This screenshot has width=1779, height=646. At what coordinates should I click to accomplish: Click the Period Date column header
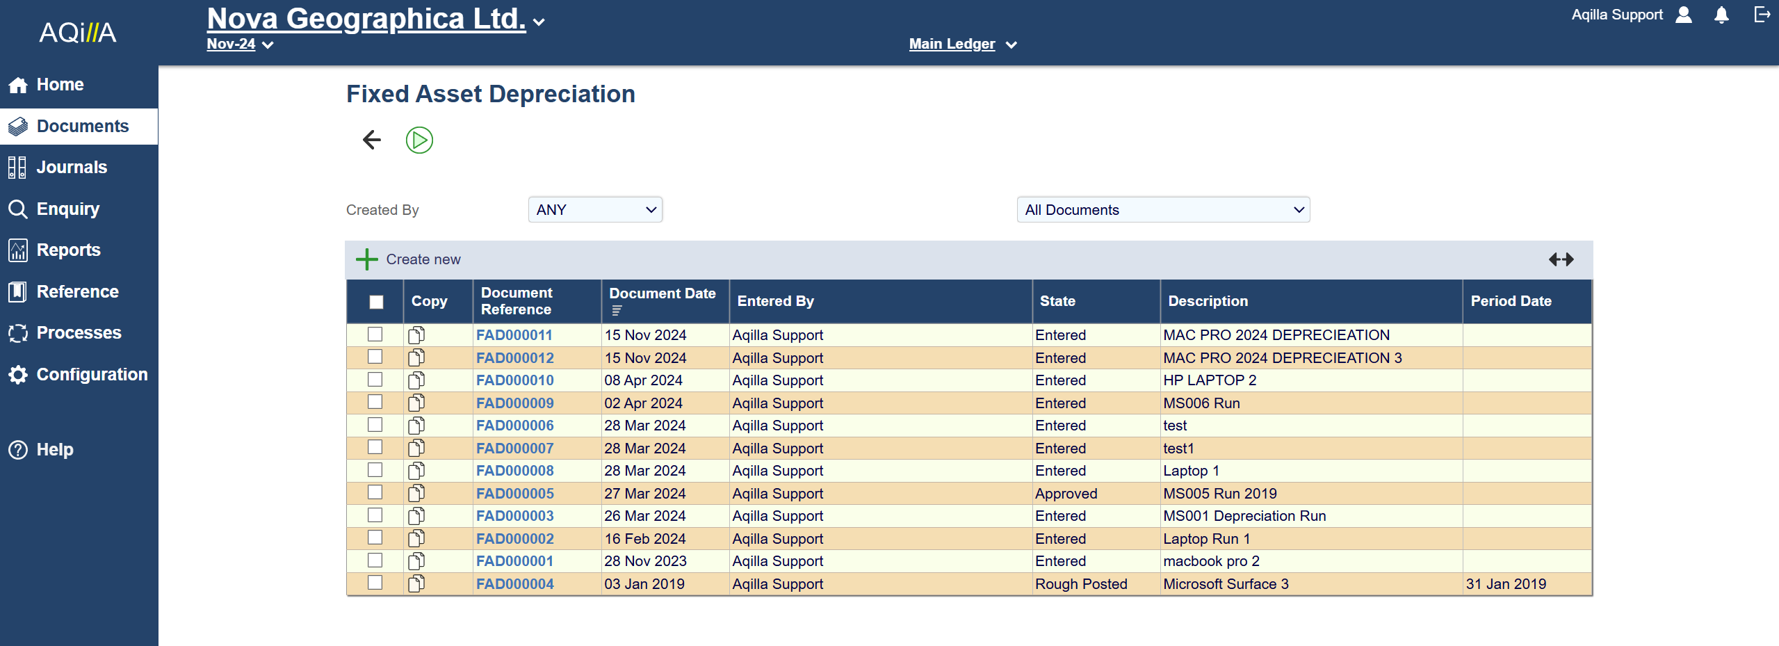1511,301
